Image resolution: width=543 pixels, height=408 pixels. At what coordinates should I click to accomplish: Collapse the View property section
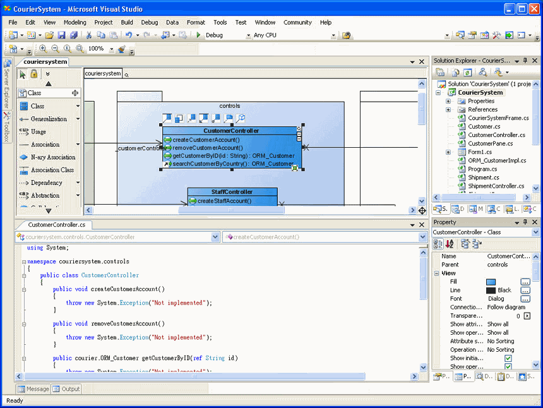coord(436,273)
